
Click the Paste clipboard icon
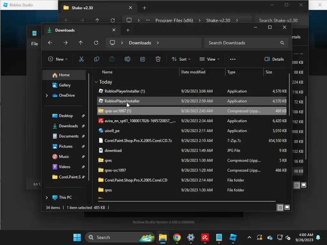point(112,59)
